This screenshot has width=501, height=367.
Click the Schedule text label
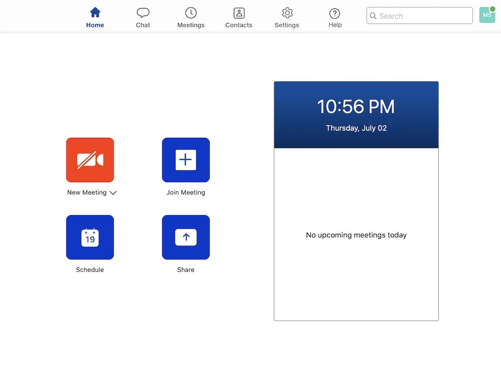pyautogui.click(x=90, y=270)
